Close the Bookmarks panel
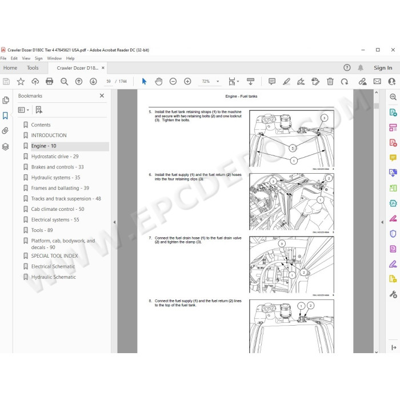 coord(102,95)
